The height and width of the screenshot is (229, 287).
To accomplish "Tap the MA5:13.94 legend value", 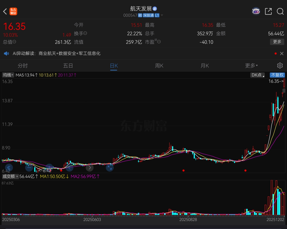I will 27,75.
